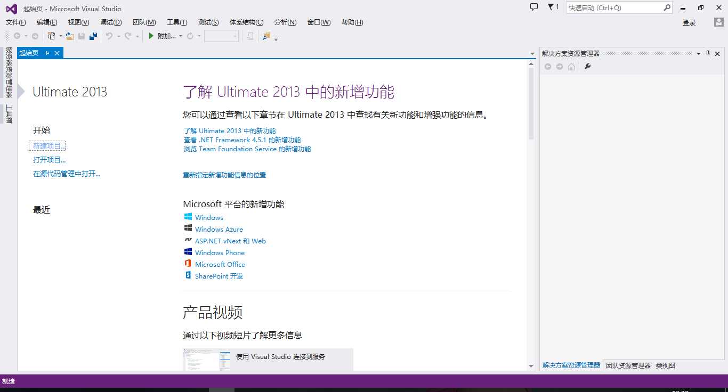Switch to the 类视图 tab
Image resolution: width=728 pixels, height=392 pixels.
tap(665, 365)
